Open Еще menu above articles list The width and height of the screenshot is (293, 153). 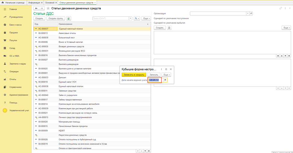tap(146, 18)
